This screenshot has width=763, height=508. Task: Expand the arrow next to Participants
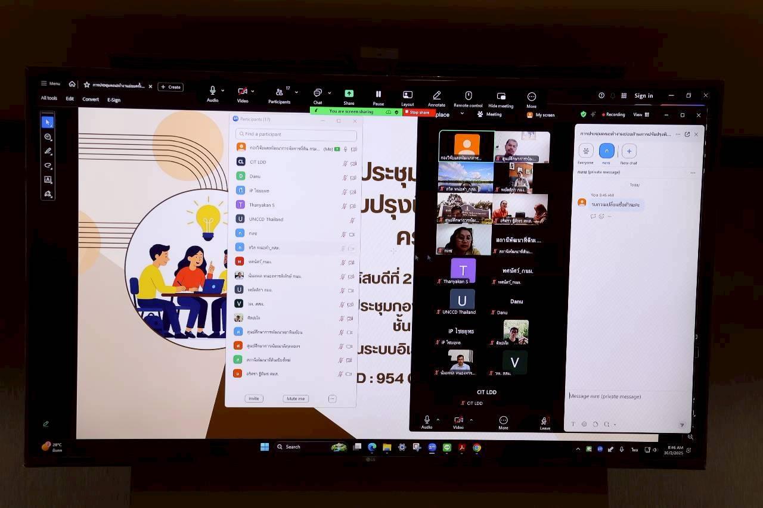(x=296, y=92)
